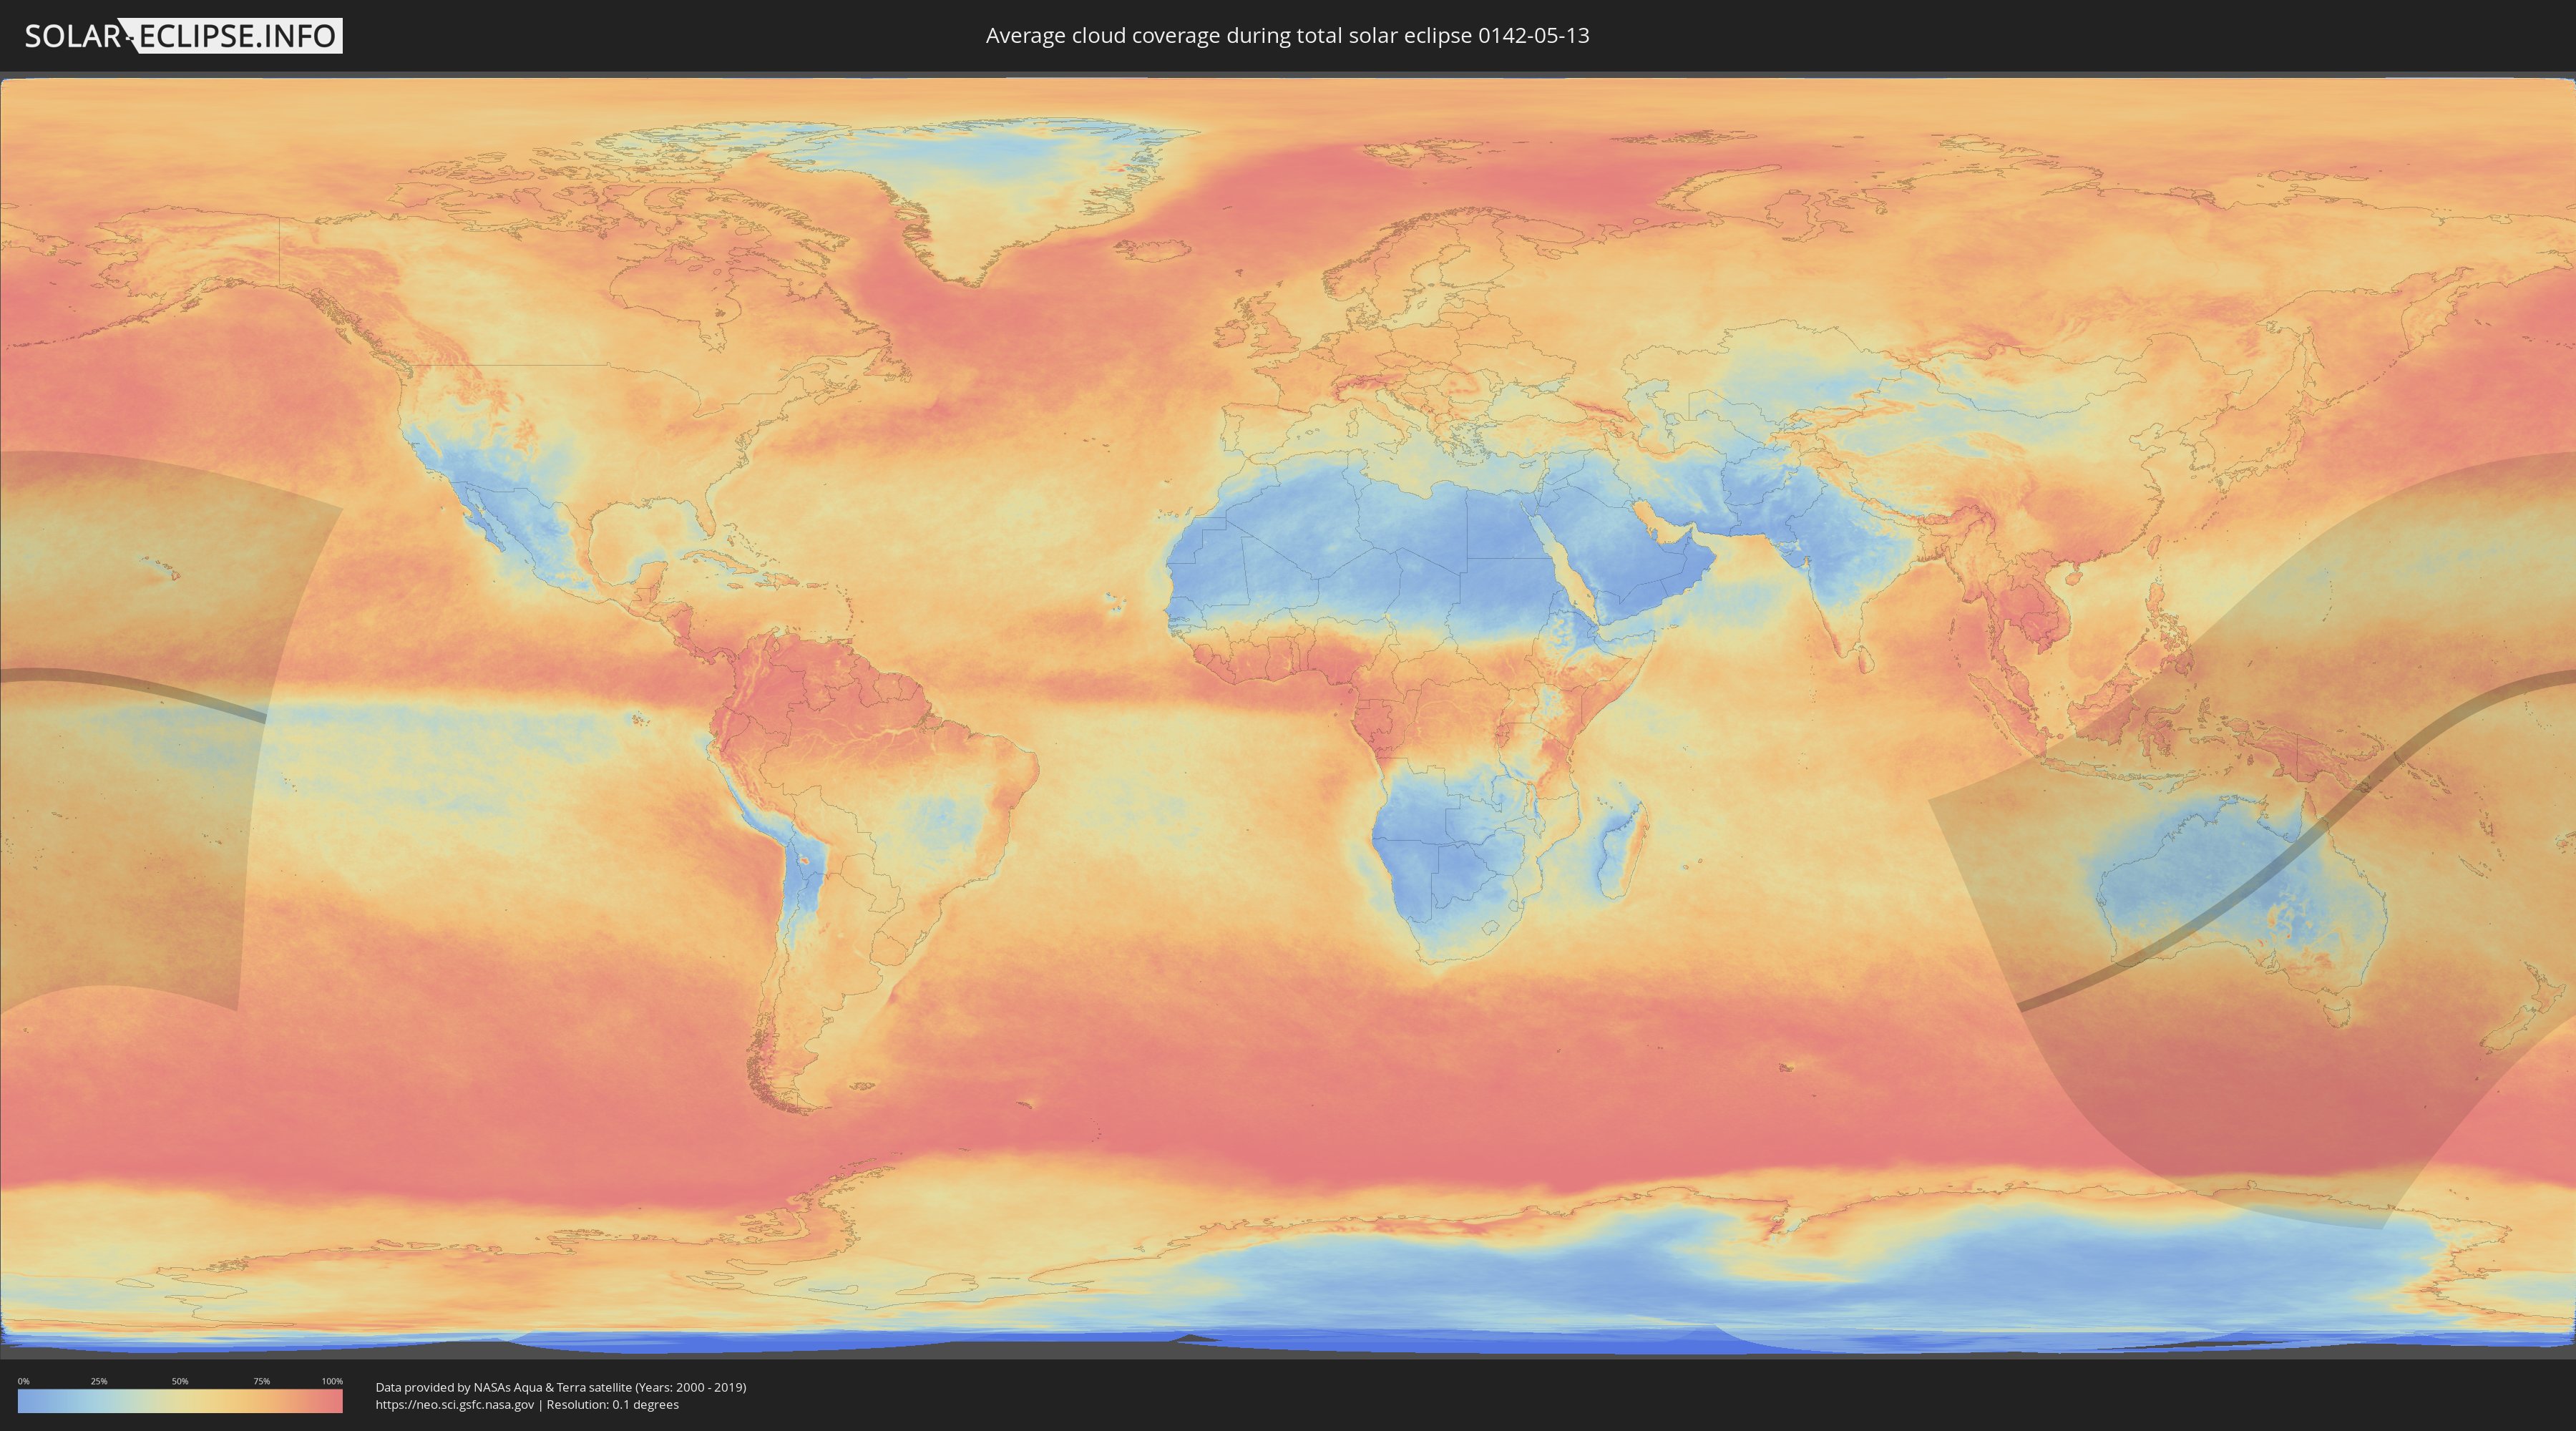Image resolution: width=2576 pixels, height=1431 pixels.
Task: Click the '75%' legend label
Action: pyautogui.click(x=261, y=1381)
